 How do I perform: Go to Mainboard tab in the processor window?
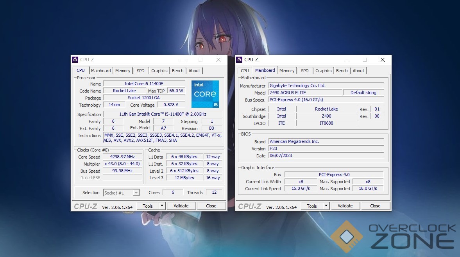click(x=101, y=71)
